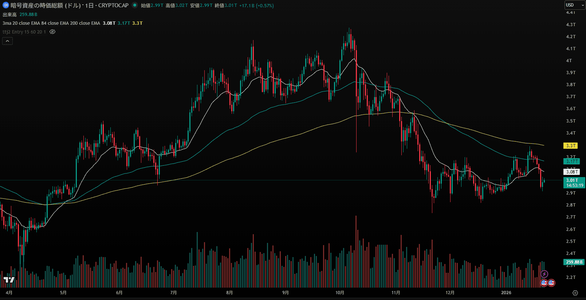The width and height of the screenshot is (586, 300).
Task: Click the white 3.08T EMA price label
Action: click(571, 172)
